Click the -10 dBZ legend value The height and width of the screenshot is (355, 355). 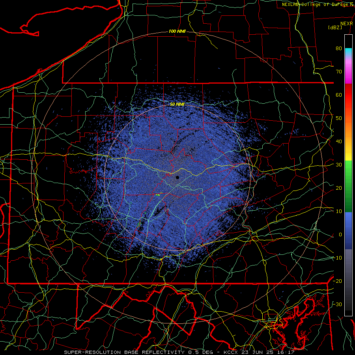337,258
